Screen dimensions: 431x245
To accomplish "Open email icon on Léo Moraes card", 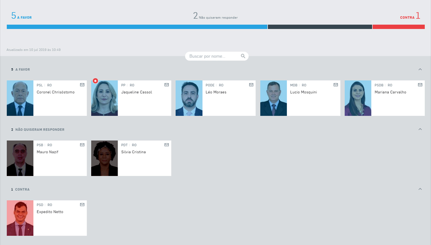I will click(x=251, y=85).
